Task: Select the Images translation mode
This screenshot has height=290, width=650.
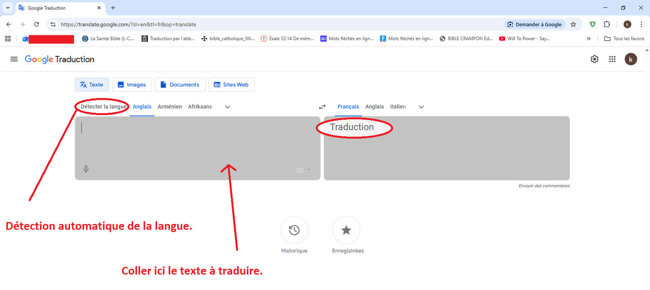Action: coord(132,85)
